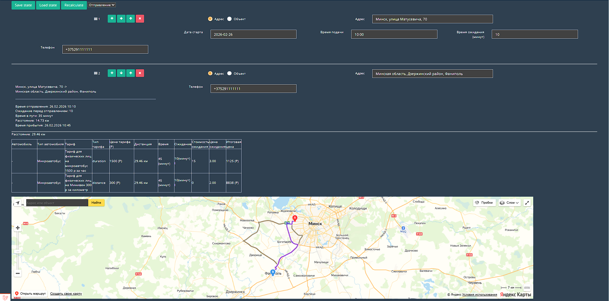Open the Создать свою карту link
Image resolution: width=609 pixels, height=301 pixels.
pos(66,294)
